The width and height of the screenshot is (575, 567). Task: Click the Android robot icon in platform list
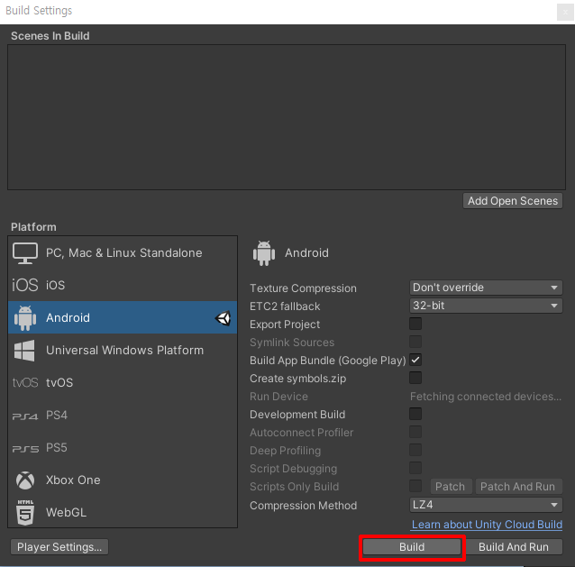click(25, 317)
